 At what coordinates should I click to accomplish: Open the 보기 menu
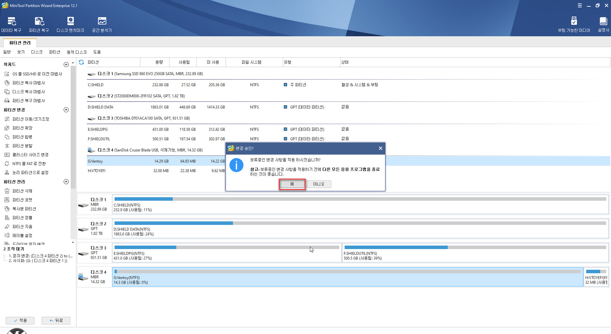(x=21, y=52)
